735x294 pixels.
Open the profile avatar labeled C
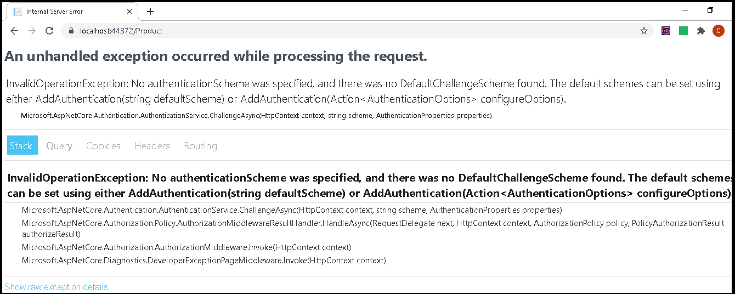point(719,31)
